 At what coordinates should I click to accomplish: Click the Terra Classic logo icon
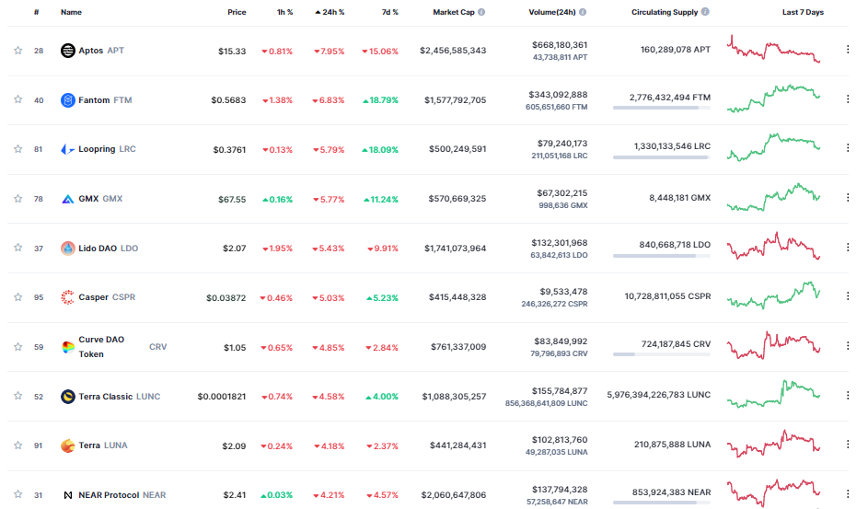pos(67,397)
